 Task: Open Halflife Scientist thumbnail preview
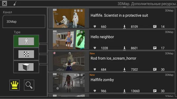coord(69,18)
